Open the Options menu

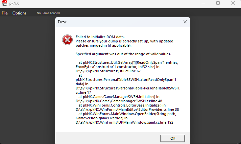[x=19, y=13]
